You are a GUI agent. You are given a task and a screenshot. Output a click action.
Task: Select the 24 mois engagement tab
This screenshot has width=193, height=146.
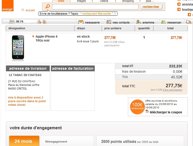(24, 141)
